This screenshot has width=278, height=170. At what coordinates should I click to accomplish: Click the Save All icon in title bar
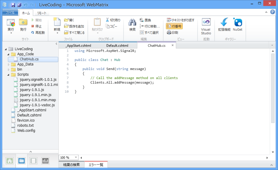(x=19, y=5)
